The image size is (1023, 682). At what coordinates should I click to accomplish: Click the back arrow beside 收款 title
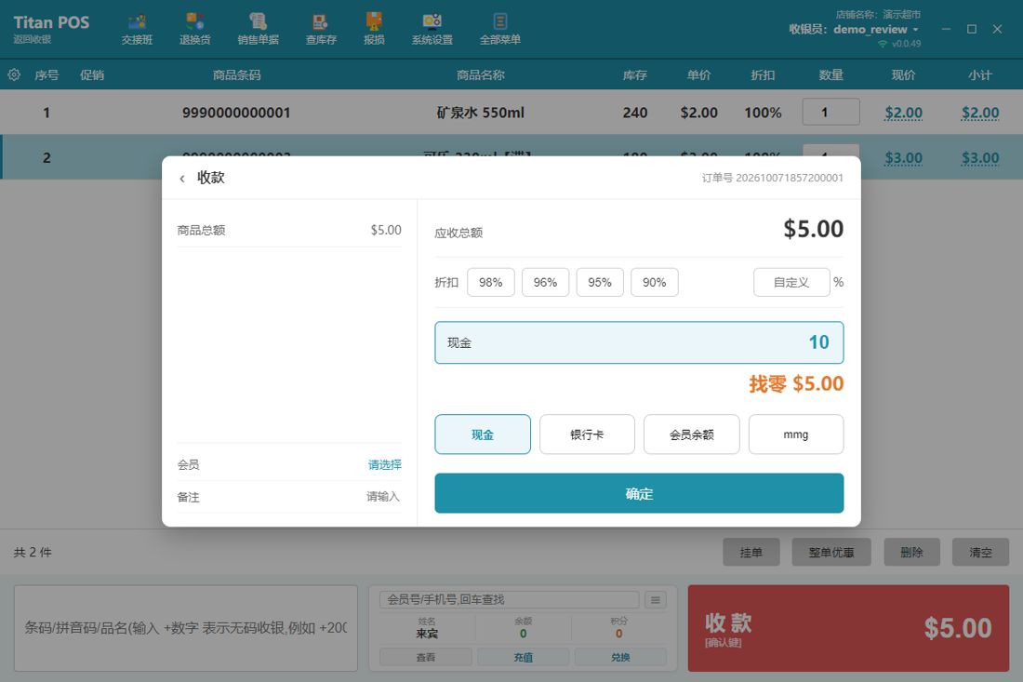coord(182,178)
